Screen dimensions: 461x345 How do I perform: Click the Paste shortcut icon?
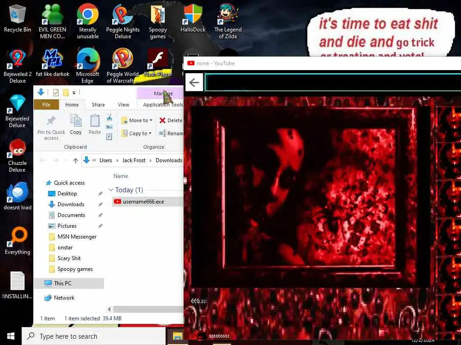click(109, 137)
